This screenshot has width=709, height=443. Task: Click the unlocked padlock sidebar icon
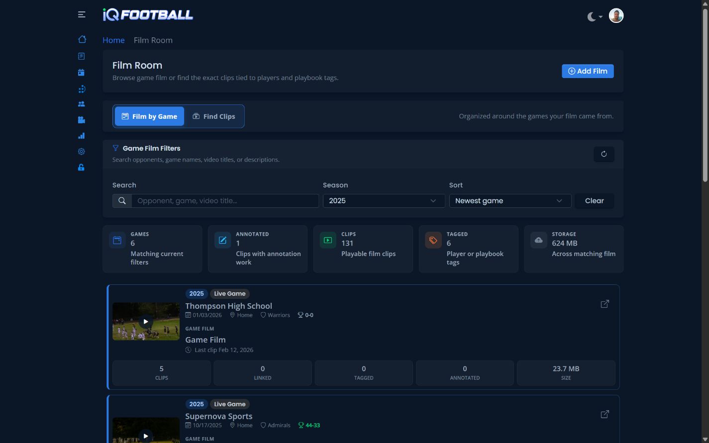(81, 168)
